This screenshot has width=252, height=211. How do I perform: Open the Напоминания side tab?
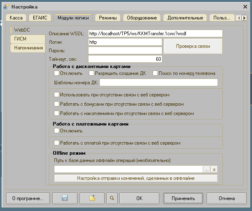[28, 48]
